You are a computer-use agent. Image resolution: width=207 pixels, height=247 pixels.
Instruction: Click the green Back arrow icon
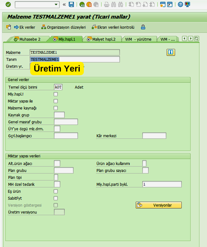point(82,4)
